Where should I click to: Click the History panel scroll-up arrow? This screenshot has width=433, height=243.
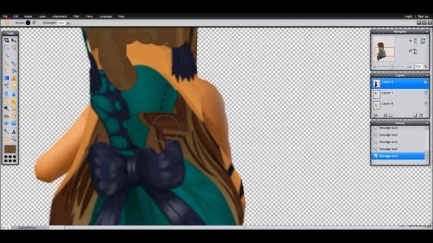point(427,128)
